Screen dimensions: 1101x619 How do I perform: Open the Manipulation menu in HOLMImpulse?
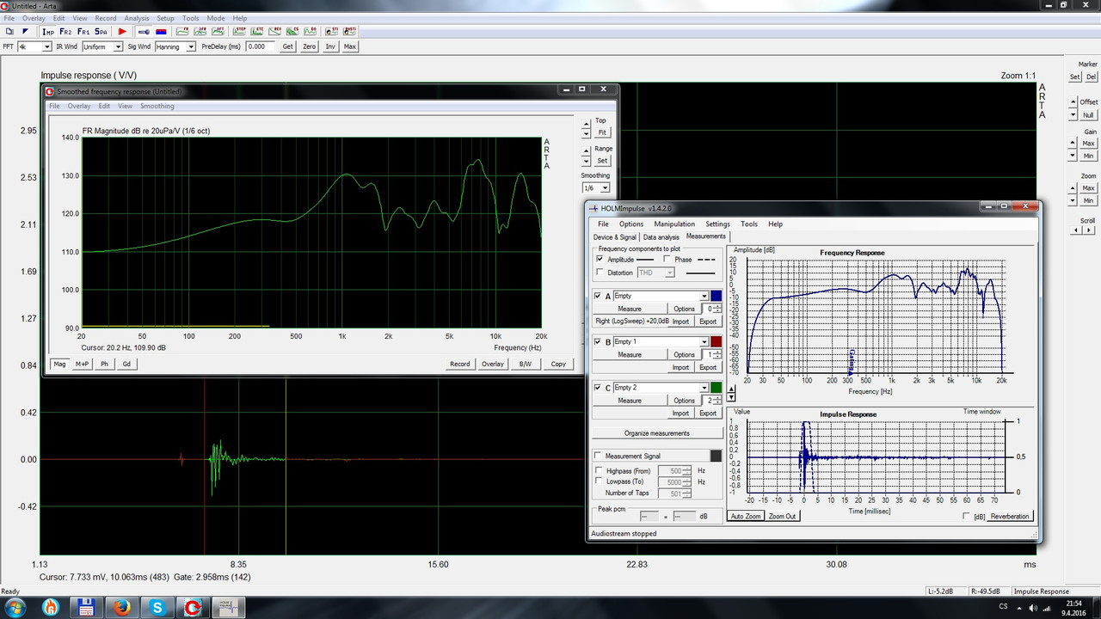pyautogui.click(x=674, y=224)
